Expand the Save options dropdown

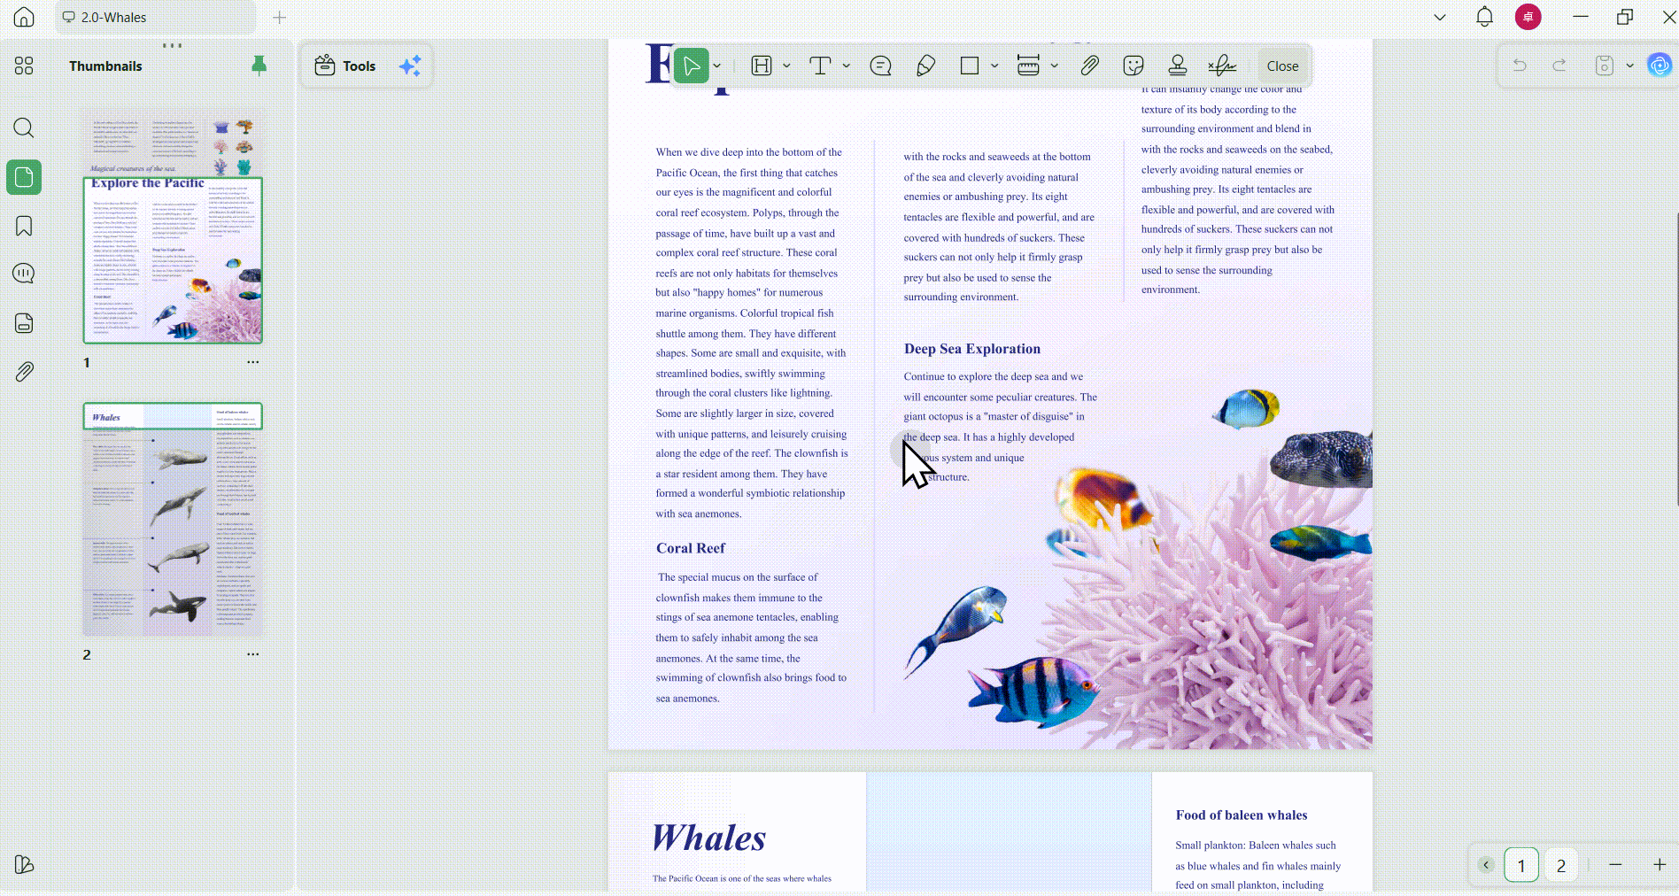point(1629,66)
